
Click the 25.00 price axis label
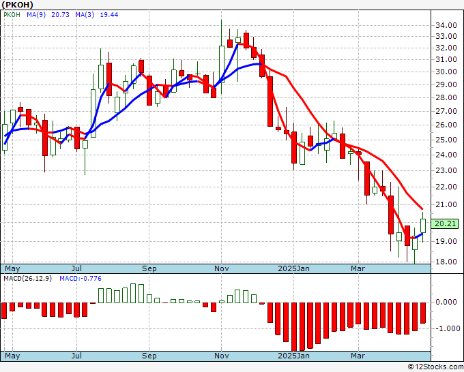446,140
